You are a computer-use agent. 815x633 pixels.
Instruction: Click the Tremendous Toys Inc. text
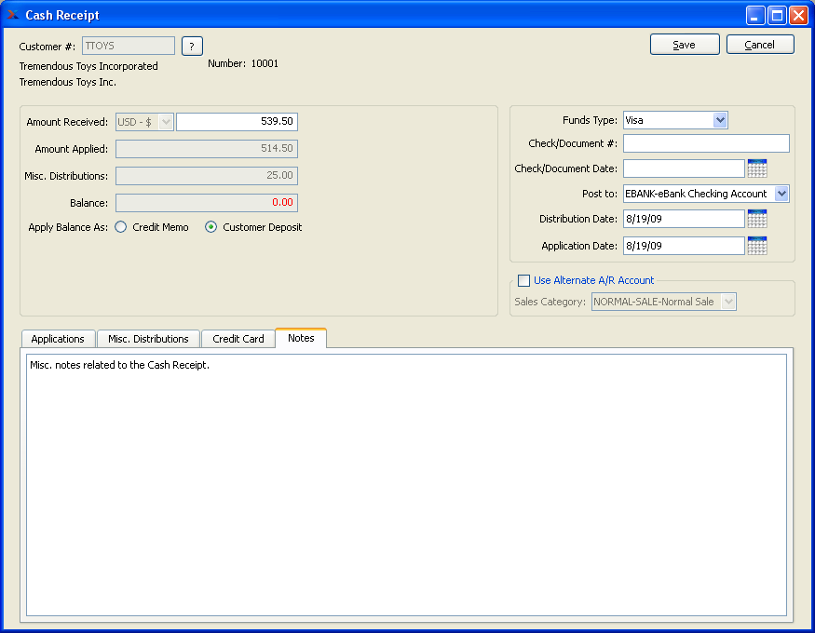68,82
